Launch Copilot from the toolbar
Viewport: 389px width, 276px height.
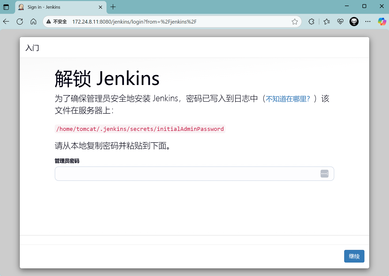point(382,22)
